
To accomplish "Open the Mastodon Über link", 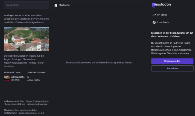I will click(16, 110).
